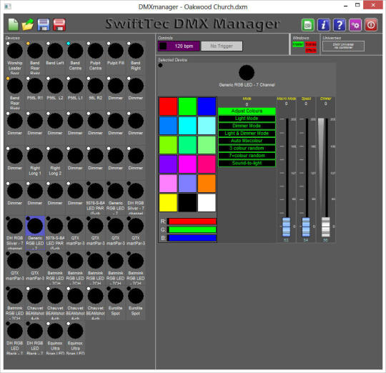Click the 120 bpm tempo button
This screenshot has width=386, height=373.
click(x=179, y=46)
